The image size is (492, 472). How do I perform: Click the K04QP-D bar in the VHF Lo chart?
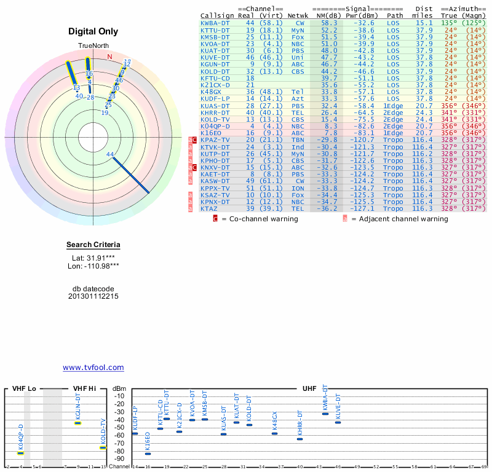21,453
